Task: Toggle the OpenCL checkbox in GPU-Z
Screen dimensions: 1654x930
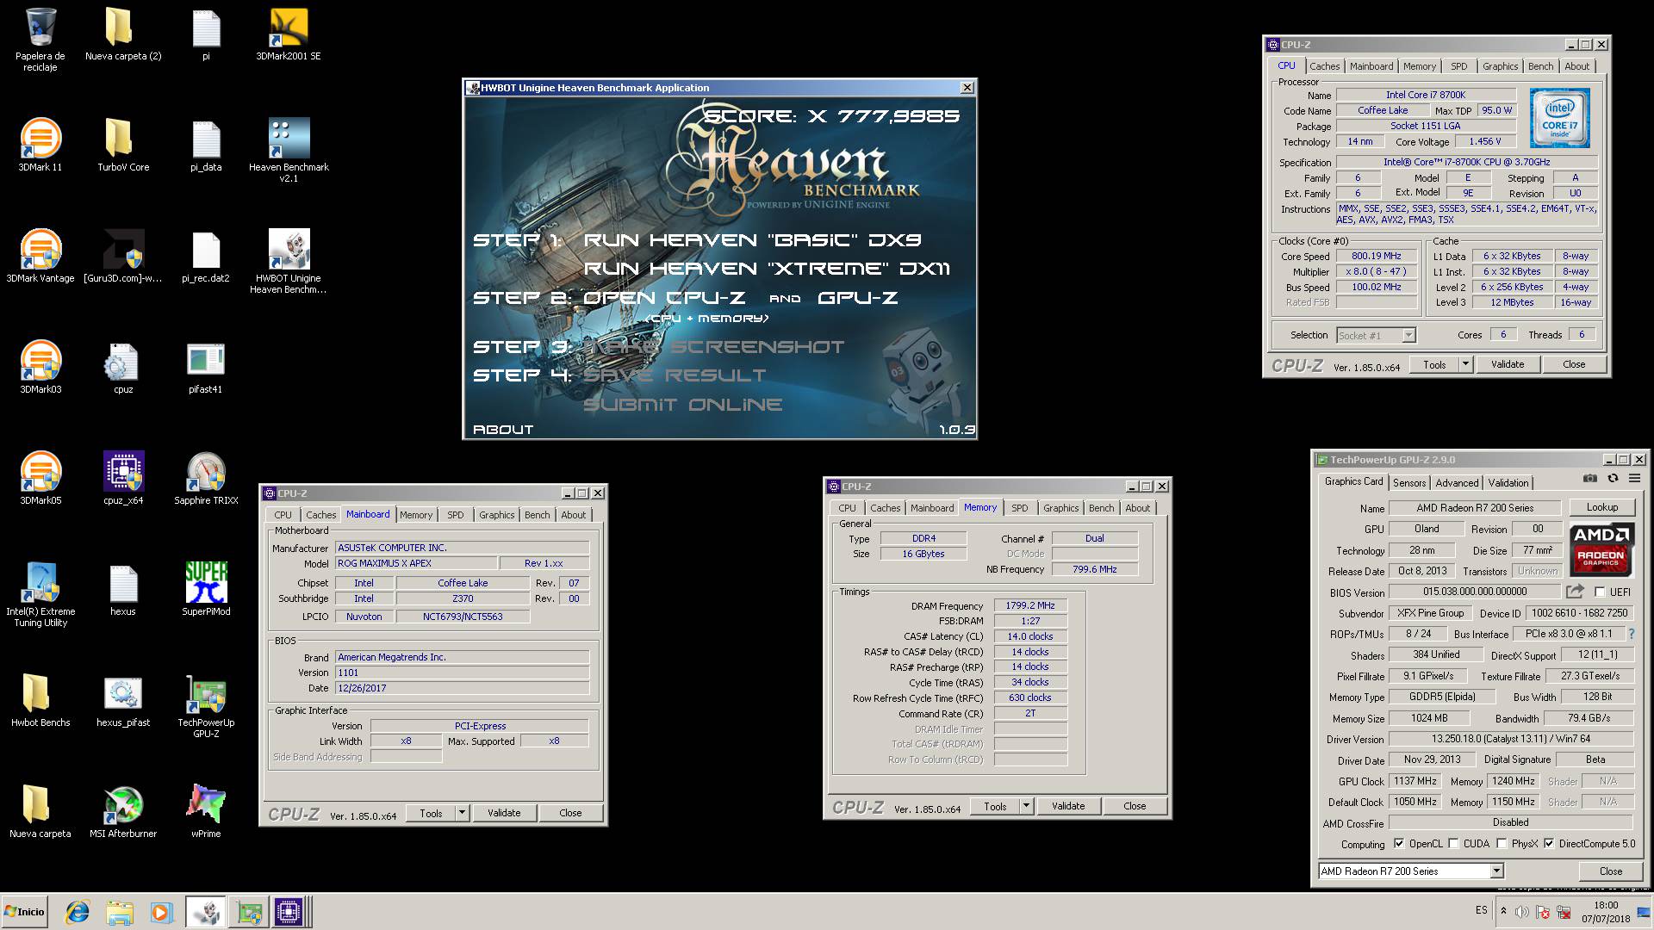Action: (x=1399, y=844)
